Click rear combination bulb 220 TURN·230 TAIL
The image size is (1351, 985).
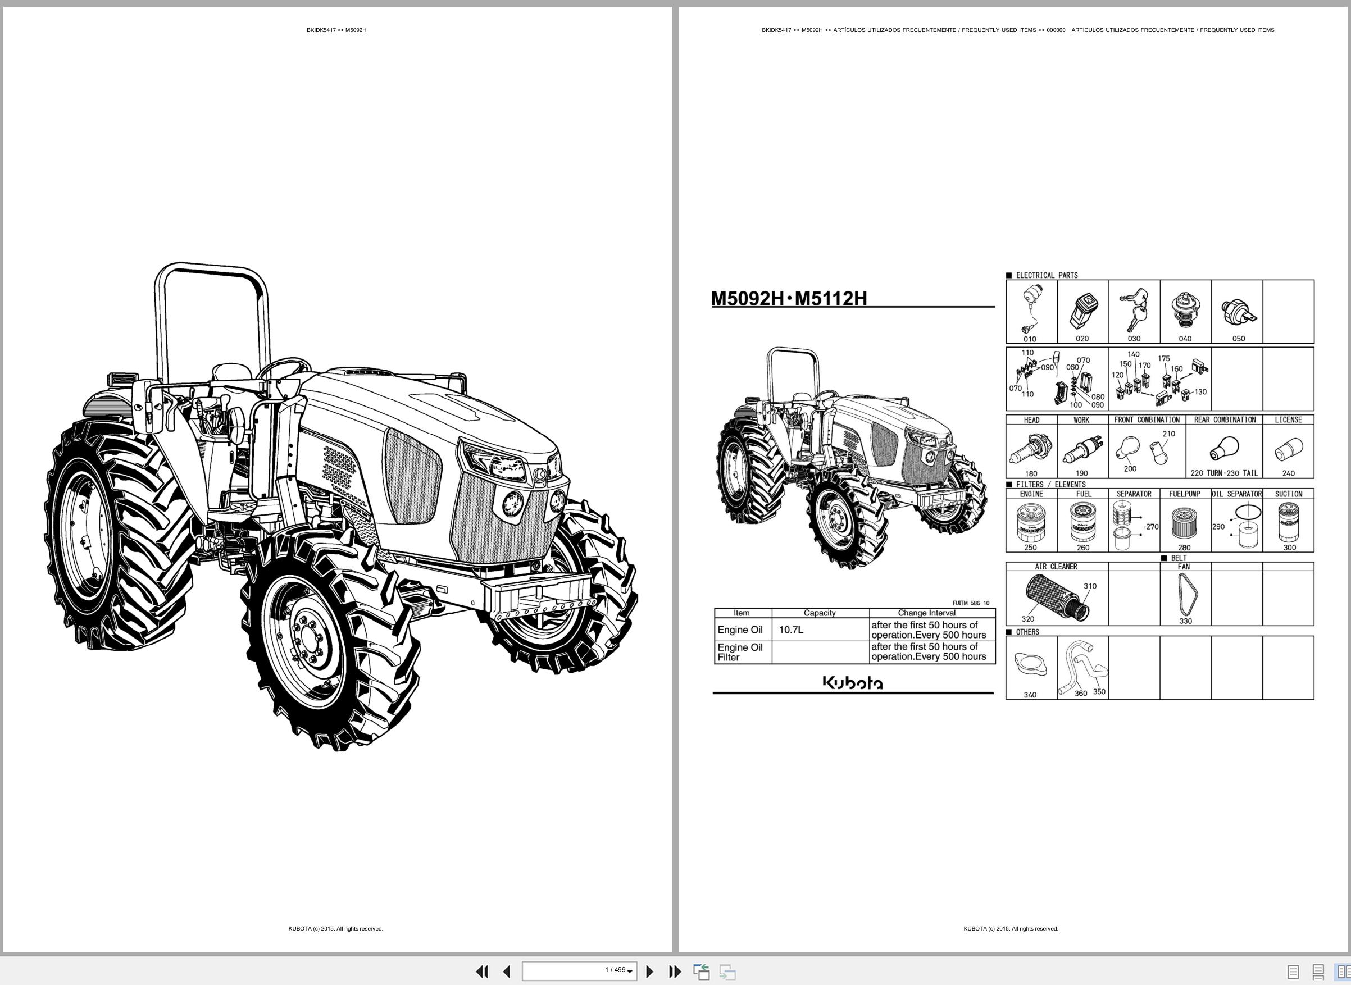pyautogui.click(x=1223, y=449)
